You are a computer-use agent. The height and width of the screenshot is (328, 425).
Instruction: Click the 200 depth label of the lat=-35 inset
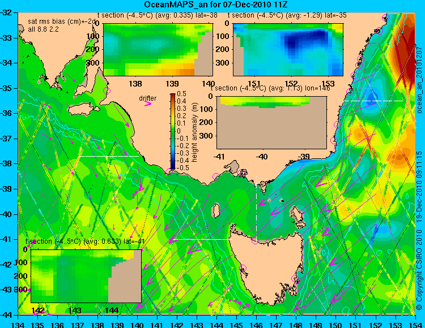[x=224, y=49]
